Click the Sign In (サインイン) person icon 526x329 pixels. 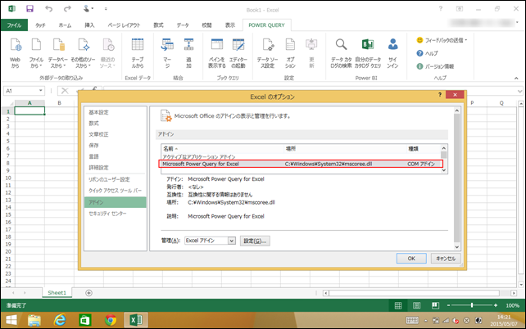pos(392,44)
